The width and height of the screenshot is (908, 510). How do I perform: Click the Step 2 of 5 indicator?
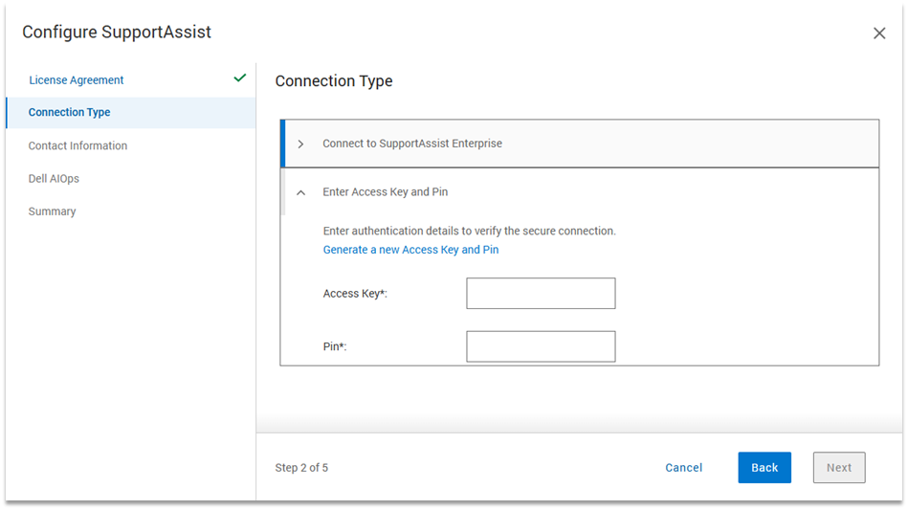click(301, 468)
